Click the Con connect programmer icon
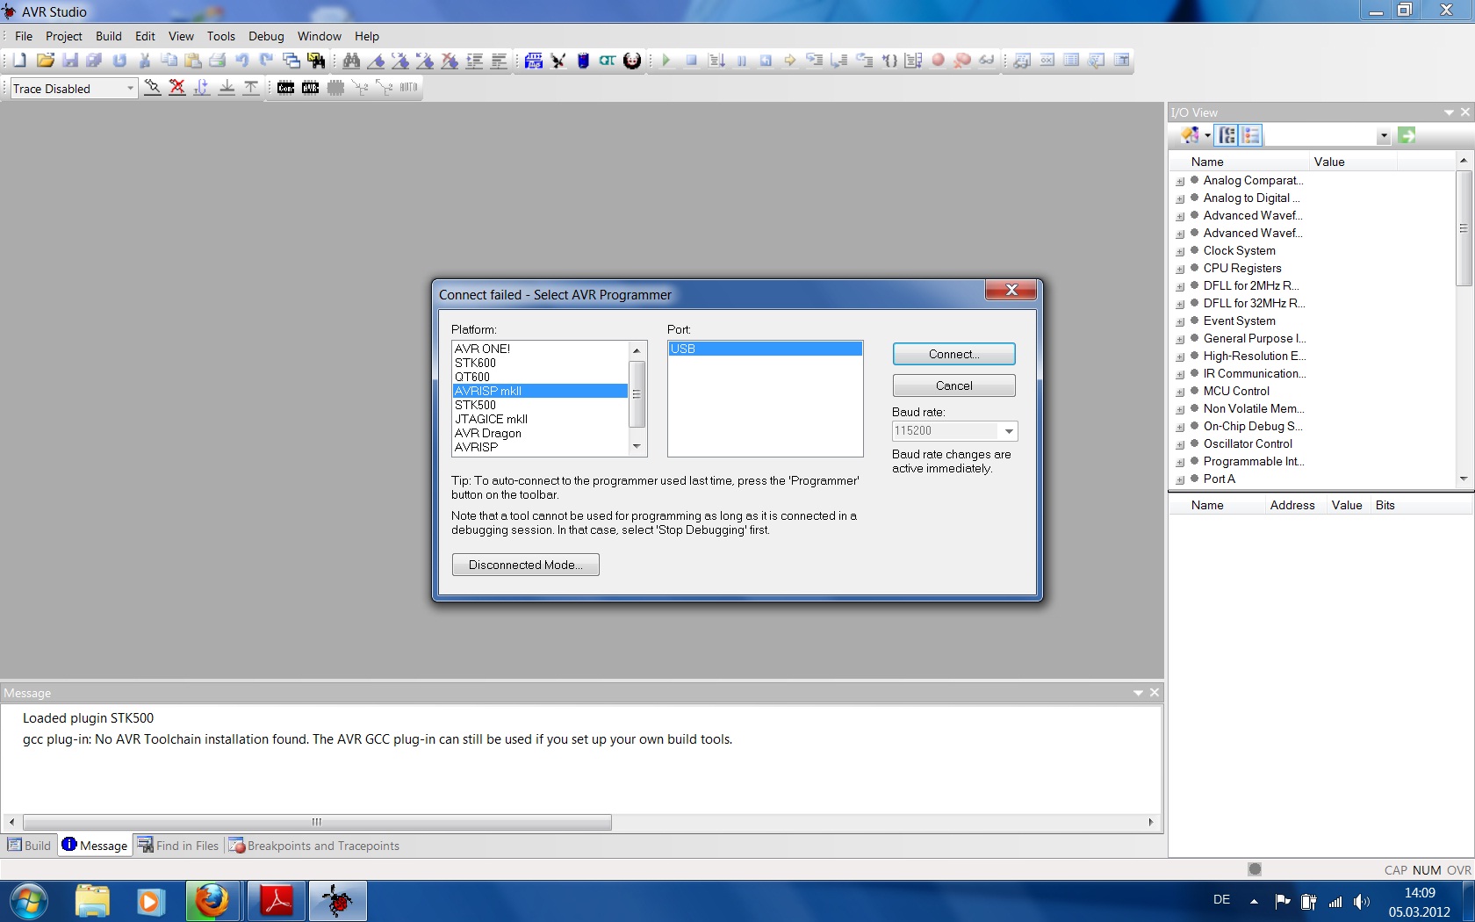 tap(286, 87)
